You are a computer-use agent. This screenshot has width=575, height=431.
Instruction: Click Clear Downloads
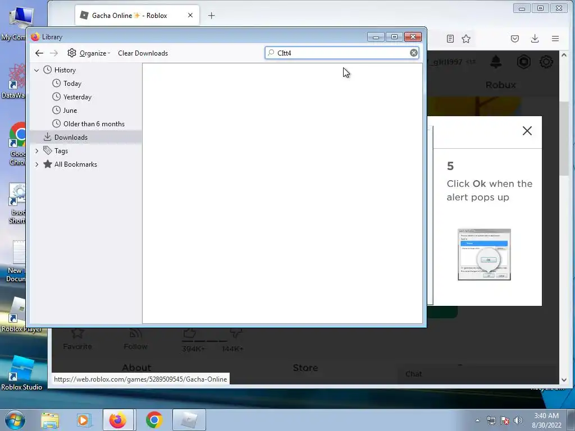click(143, 53)
